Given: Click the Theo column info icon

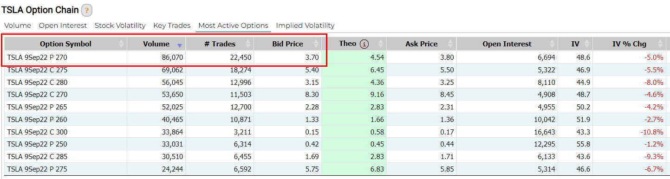Looking at the screenshot, I should tap(364, 44).
